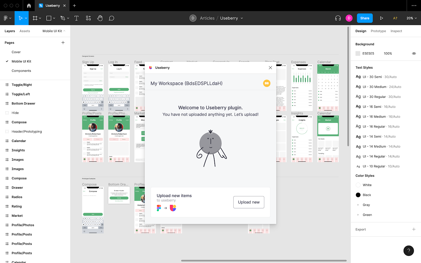
Task: Select the Radios layer
Action: [17, 197]
